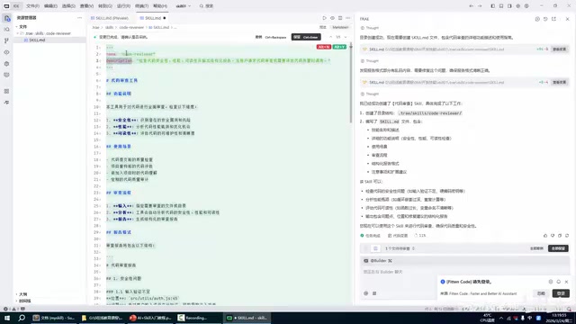Close the TRAE chat panel
This screenshot has width=576, height=324.
[x=568, y=19]
